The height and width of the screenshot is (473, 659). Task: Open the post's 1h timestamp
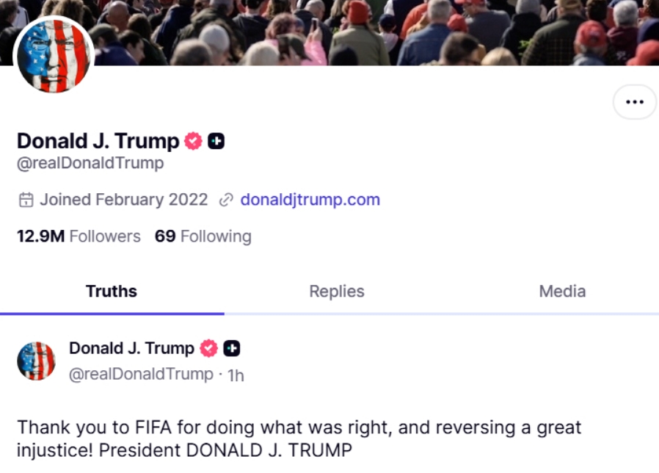tap(236, 375)
